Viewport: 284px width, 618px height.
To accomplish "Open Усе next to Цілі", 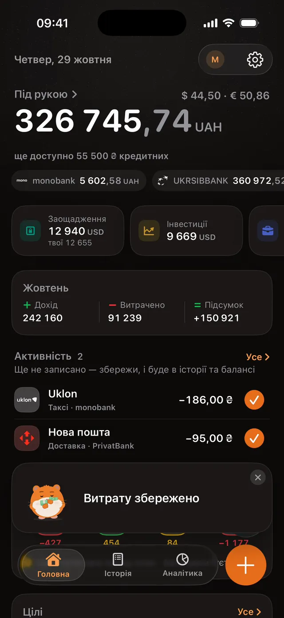I will [x=249, y=612].
